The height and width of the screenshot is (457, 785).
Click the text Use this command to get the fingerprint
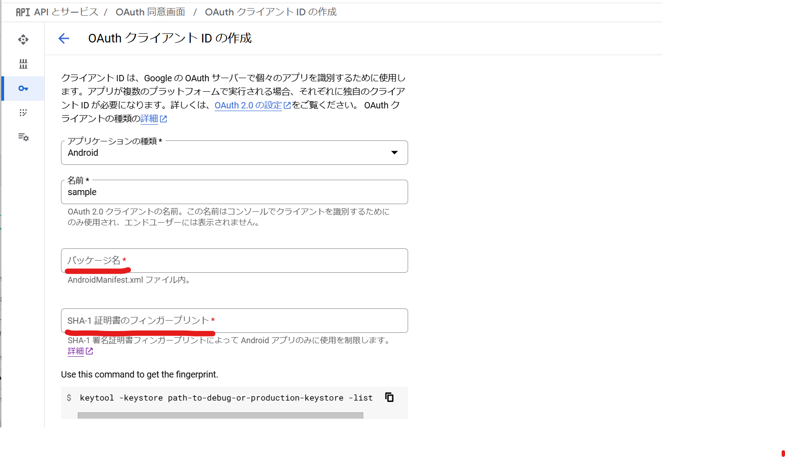(140, 374)
